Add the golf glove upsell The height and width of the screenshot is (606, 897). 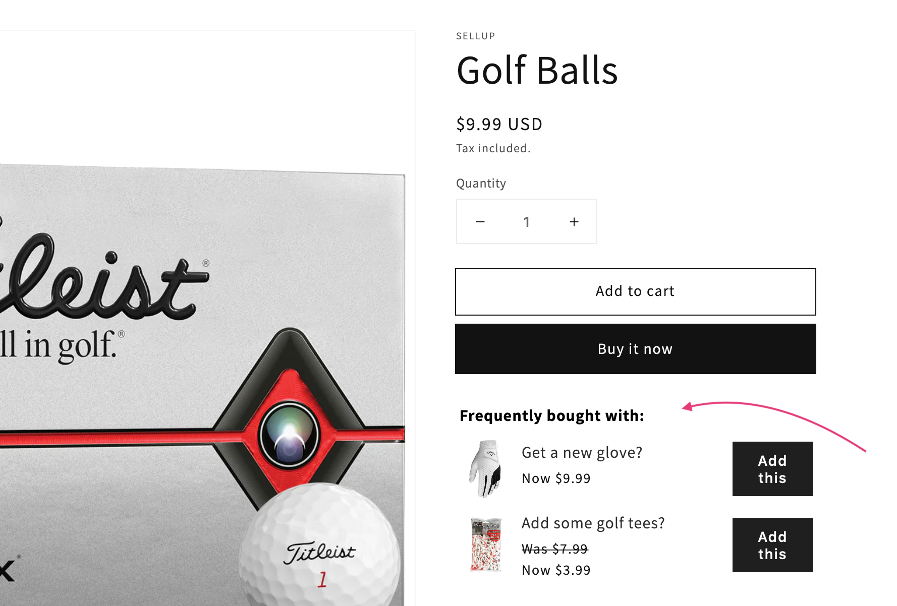click(x=772, y=469)
